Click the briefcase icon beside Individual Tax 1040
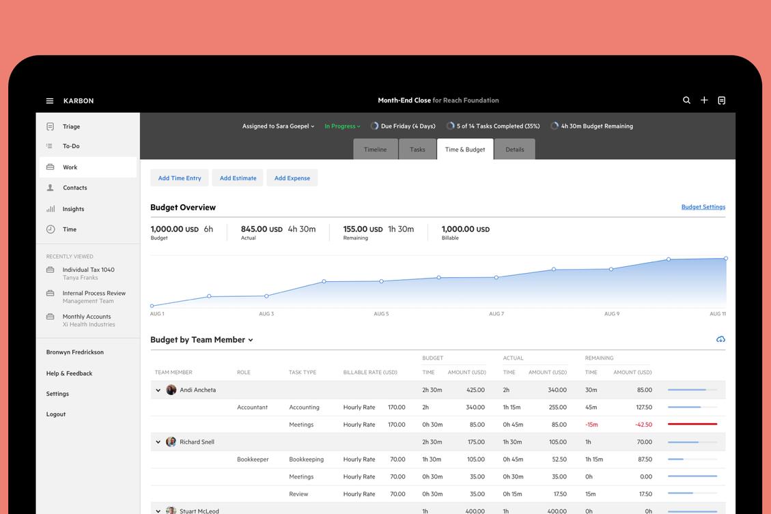 pyautogui.click(x=50, y=270)
